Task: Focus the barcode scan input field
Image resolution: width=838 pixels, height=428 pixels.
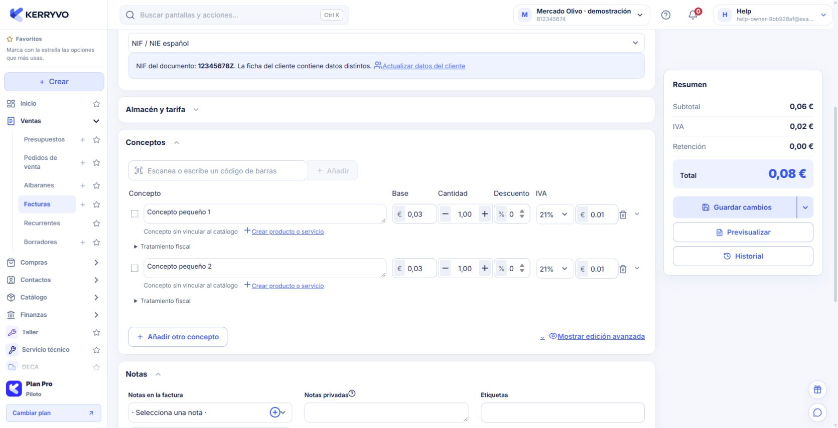Action: pyautogui.click(x=218, y=171)
